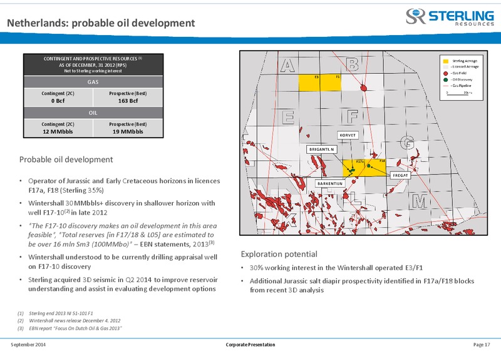Click the 'Contingent (2C)' label under GAS
The height and width of the screenshot is (354, 501).
[x=58, y=94]
